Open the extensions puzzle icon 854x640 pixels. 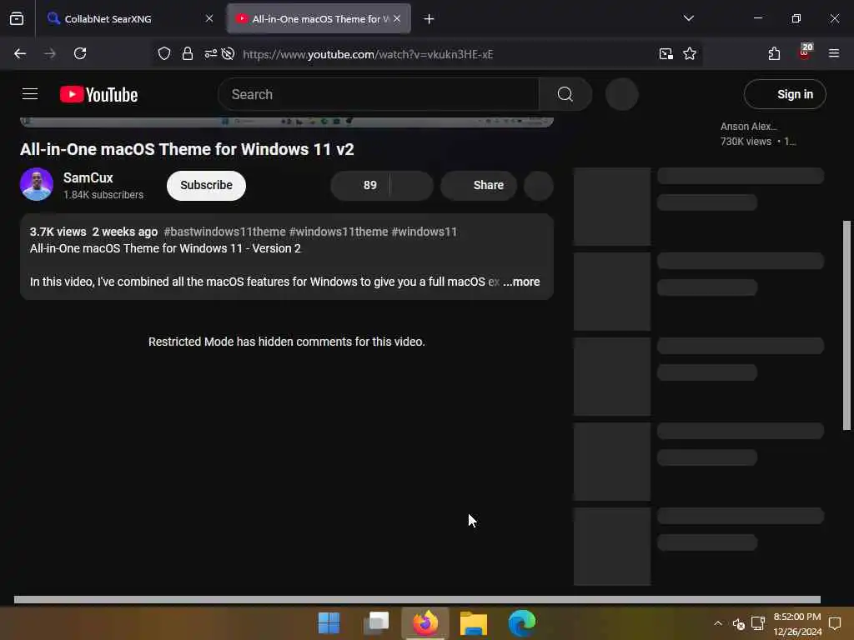tap(774, 53)
